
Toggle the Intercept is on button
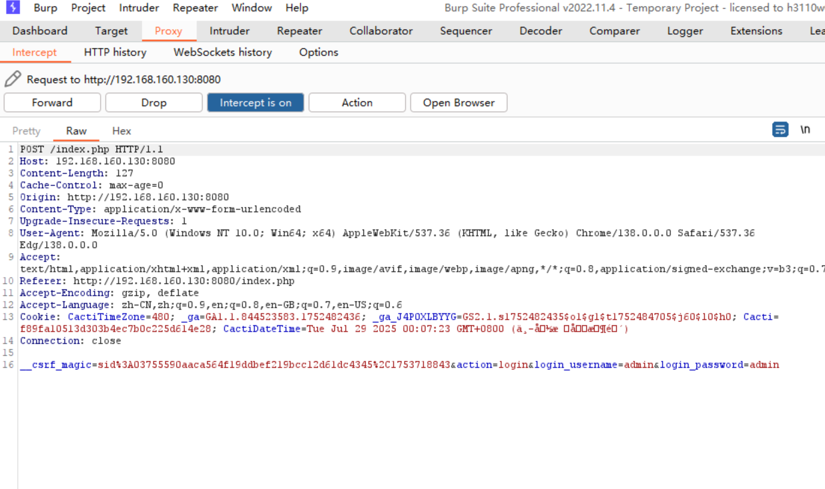point(256,103)
